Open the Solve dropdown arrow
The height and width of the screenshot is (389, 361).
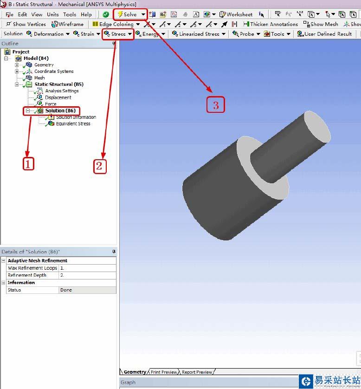pyautogui.click(x=143, y=14)
